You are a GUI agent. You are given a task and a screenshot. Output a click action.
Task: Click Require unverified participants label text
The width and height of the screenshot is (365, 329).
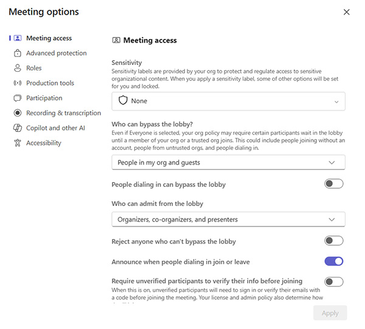point(207,281)
